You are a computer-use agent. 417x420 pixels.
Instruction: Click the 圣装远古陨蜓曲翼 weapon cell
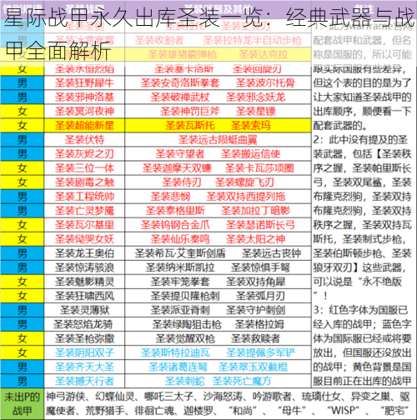(218, 139)
